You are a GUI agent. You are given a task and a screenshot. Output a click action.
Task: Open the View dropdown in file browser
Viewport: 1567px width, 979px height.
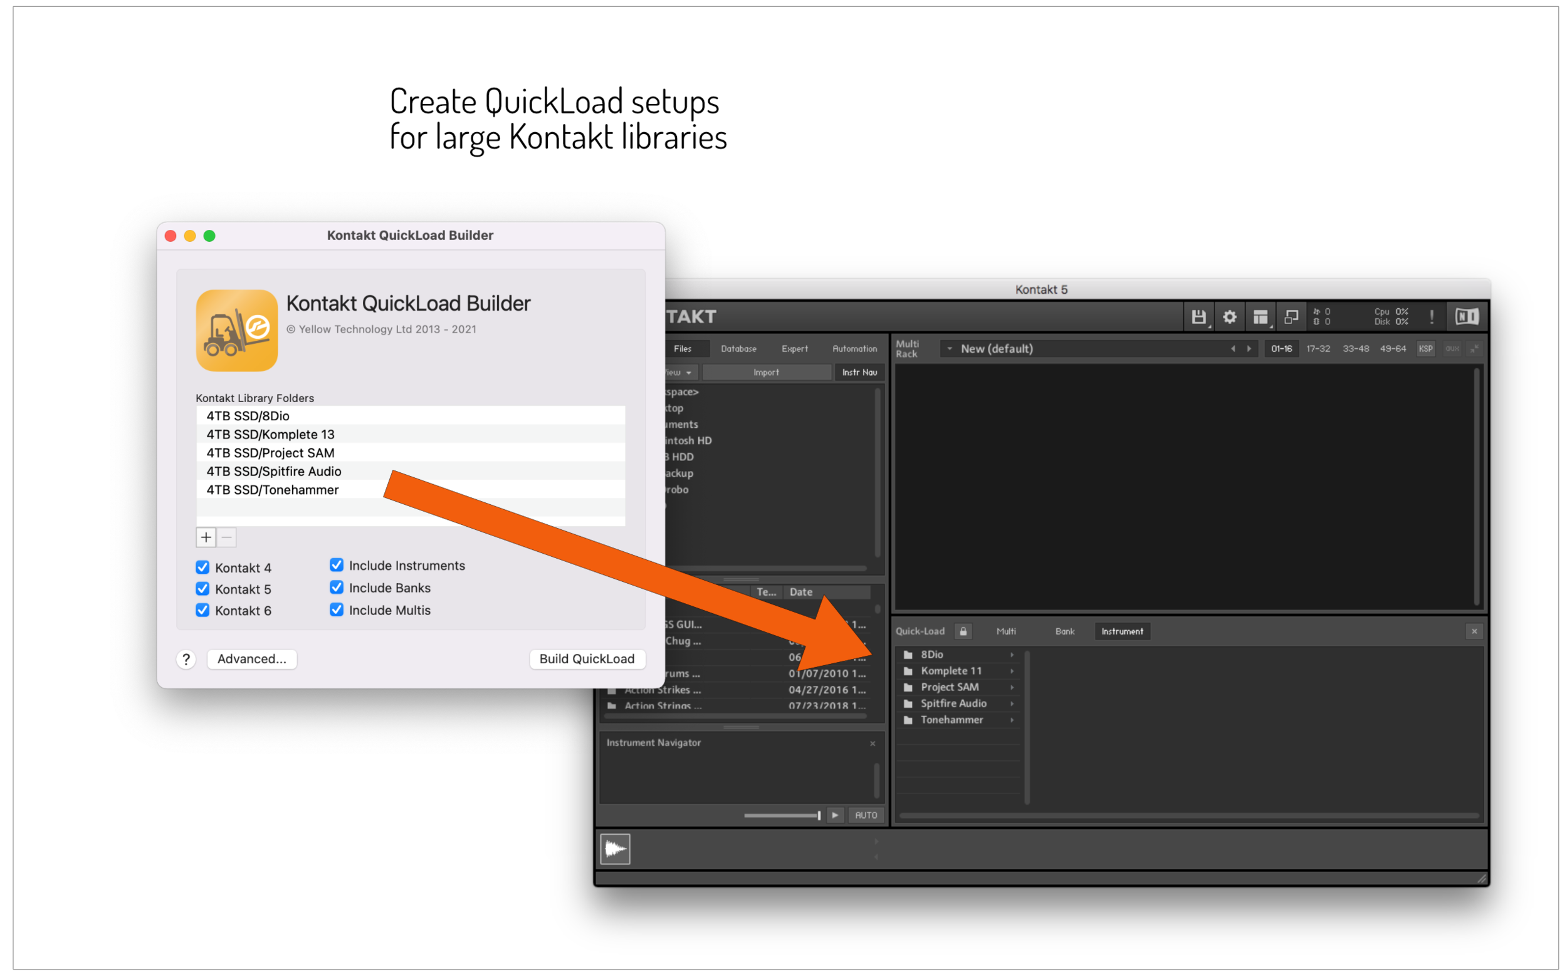(680, 372)
